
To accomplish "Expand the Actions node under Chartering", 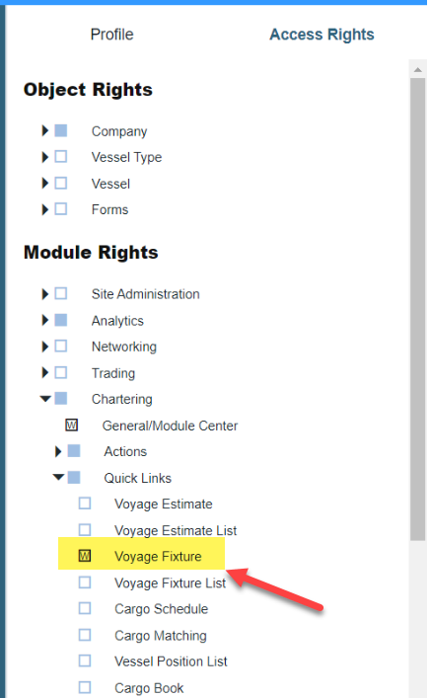I will (x=58, y=451).
